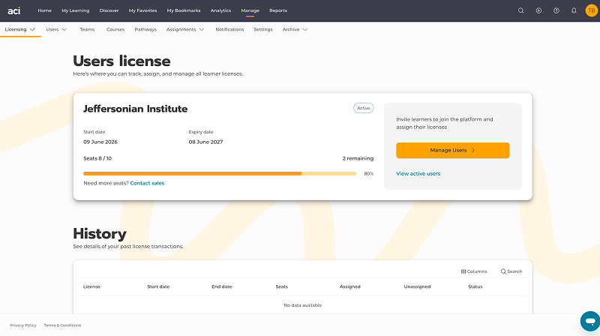The image size is (600, 336).
Task: Open the notifications bell icon
Action: tap(574, 10)
